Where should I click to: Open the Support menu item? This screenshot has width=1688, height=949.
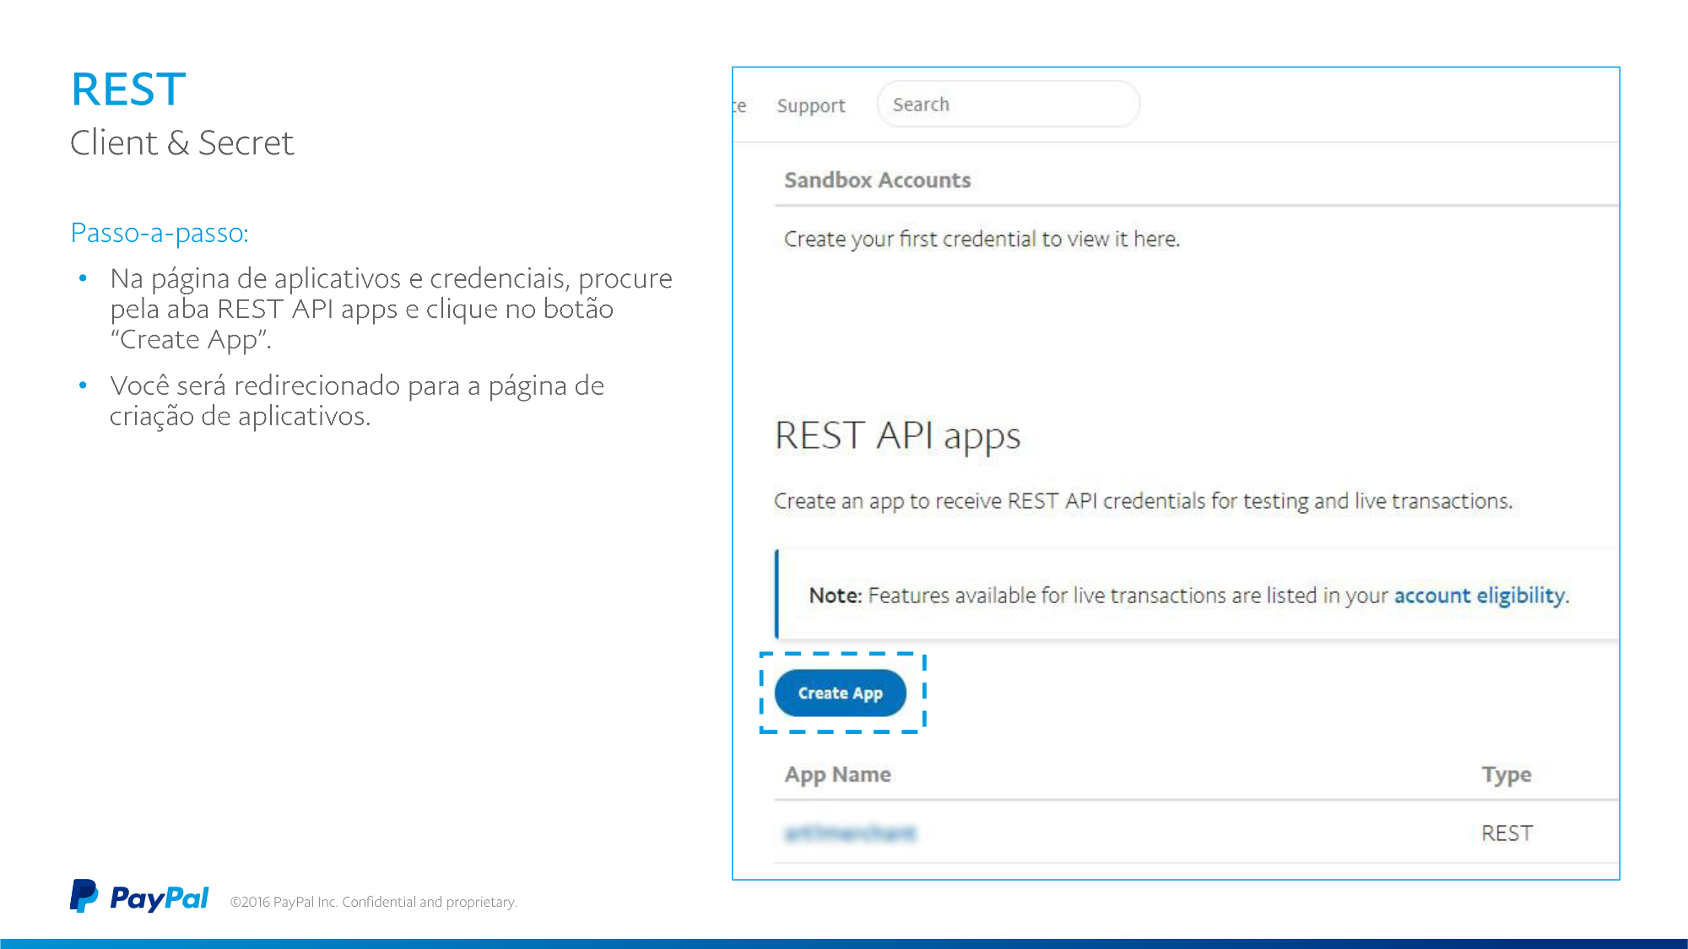(810, 105)
